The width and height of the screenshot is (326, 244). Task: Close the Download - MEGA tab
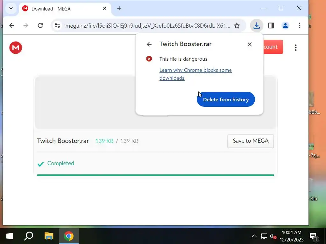(104, 9)
